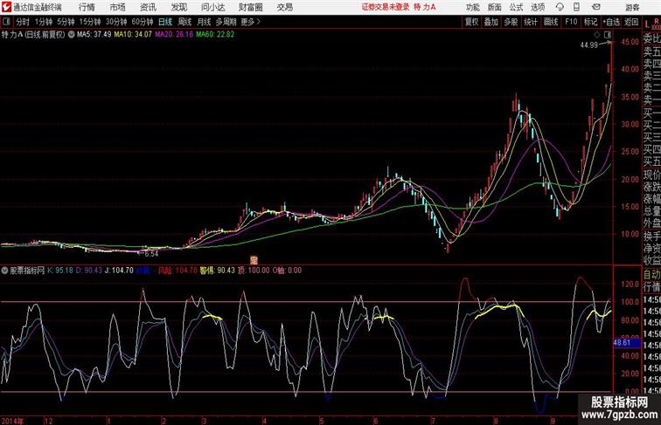Open the F10 company info button
This screenshot has width=661, height=425.
[571, 22]
